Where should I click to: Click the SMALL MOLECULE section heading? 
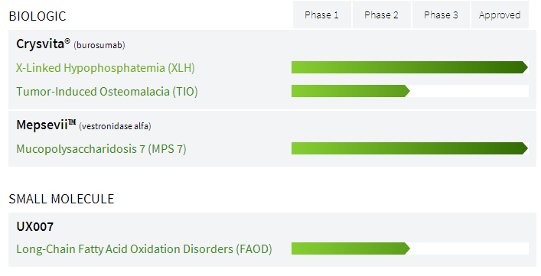click(x=61, y=199)
